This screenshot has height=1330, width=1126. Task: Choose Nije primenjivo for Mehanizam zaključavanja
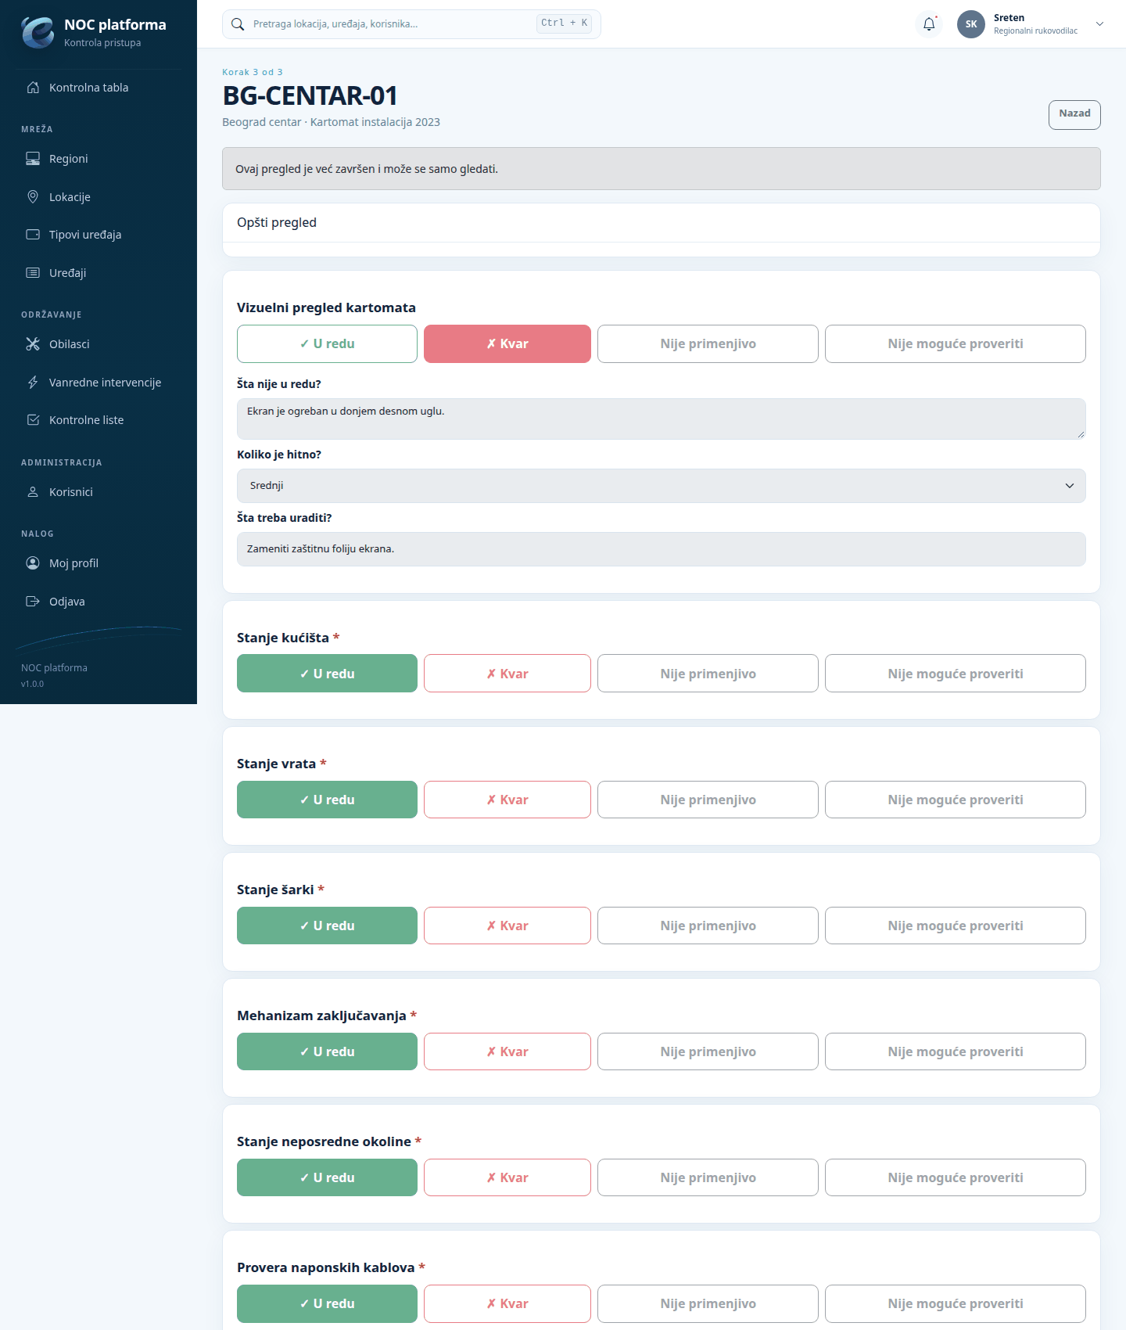pos(708,1051)
